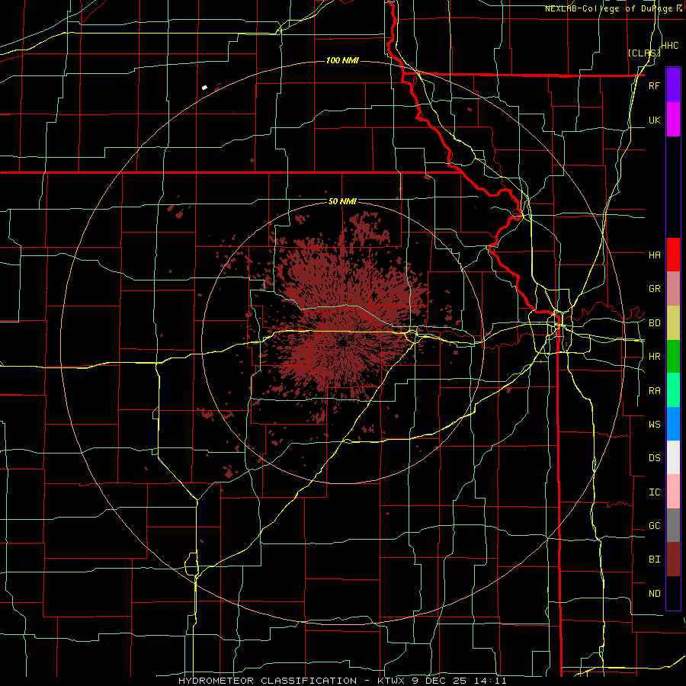Click the HR green legend swatch
Image resolution: width=686 pixels, height=686 pixels.
click(x=673, y=356)
